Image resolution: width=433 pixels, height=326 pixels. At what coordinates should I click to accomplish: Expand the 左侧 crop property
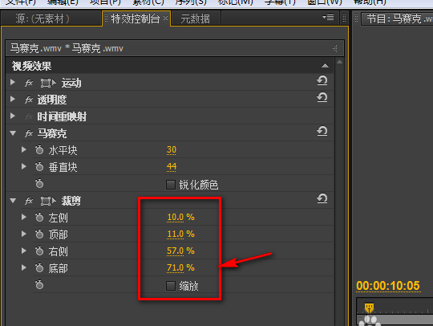24,217
